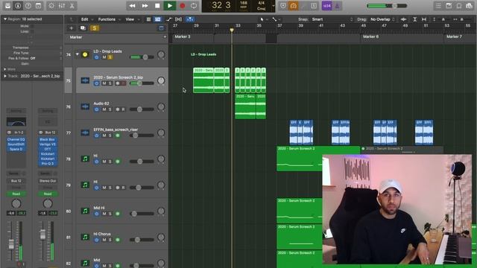Click the left channel strip Read automation button
Image resolution: width=477 pixels, height=268 pixels.
point(16,194)
